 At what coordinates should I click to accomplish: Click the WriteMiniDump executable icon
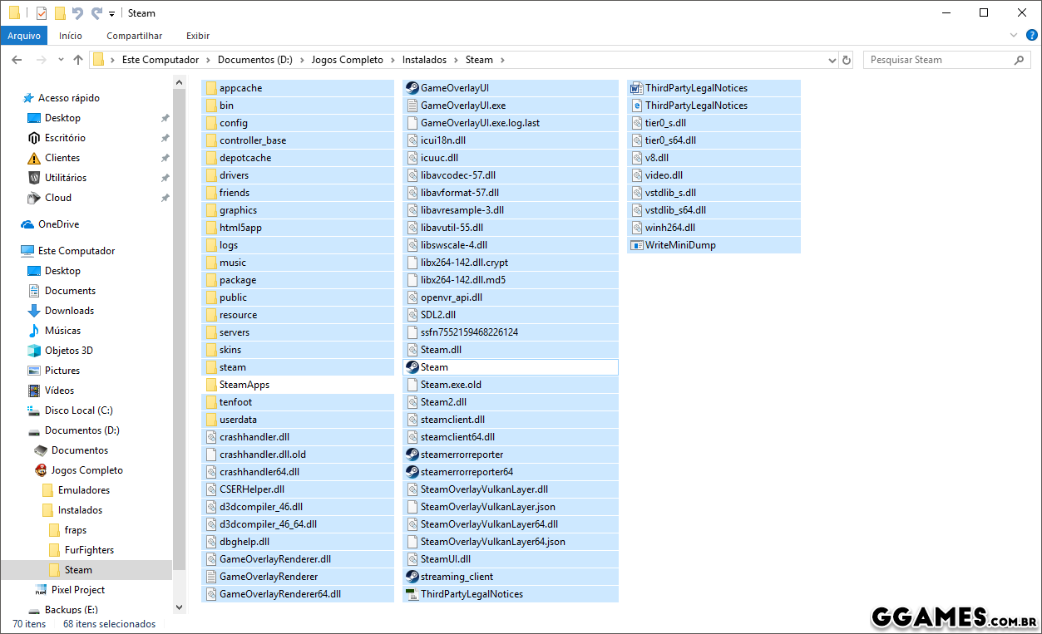click(636, 245)
